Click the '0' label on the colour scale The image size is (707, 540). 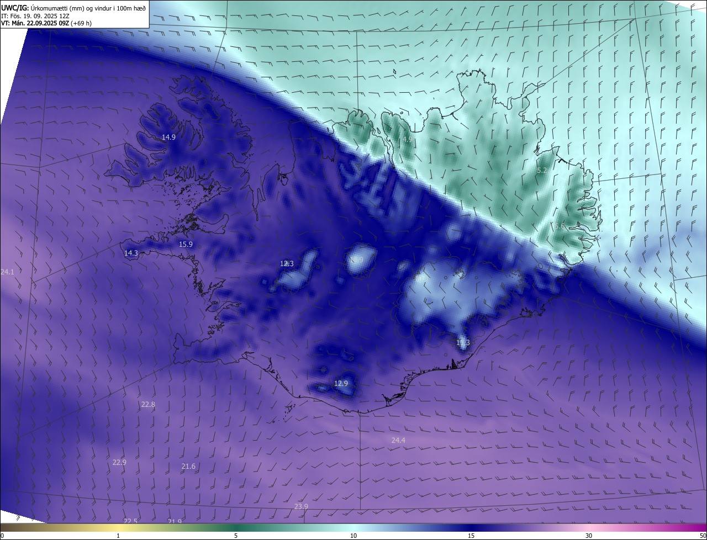click(2, 536)
